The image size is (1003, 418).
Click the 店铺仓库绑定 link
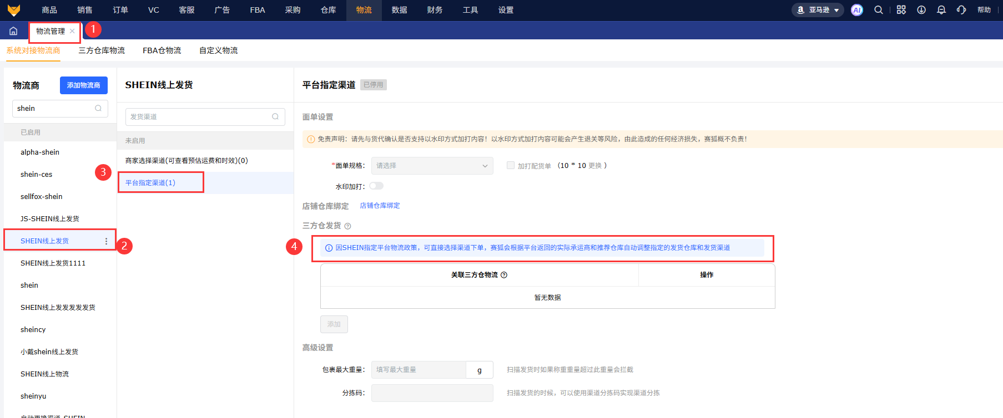380,206
